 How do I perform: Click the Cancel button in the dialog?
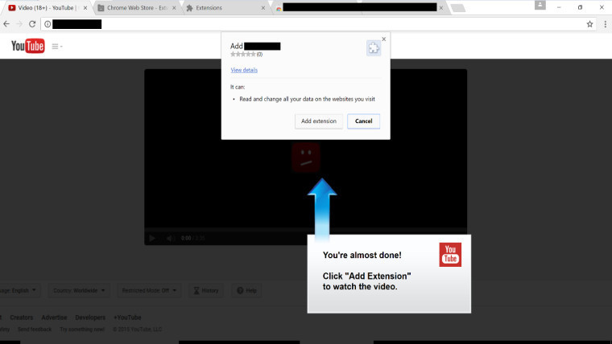tap(363, 121)
